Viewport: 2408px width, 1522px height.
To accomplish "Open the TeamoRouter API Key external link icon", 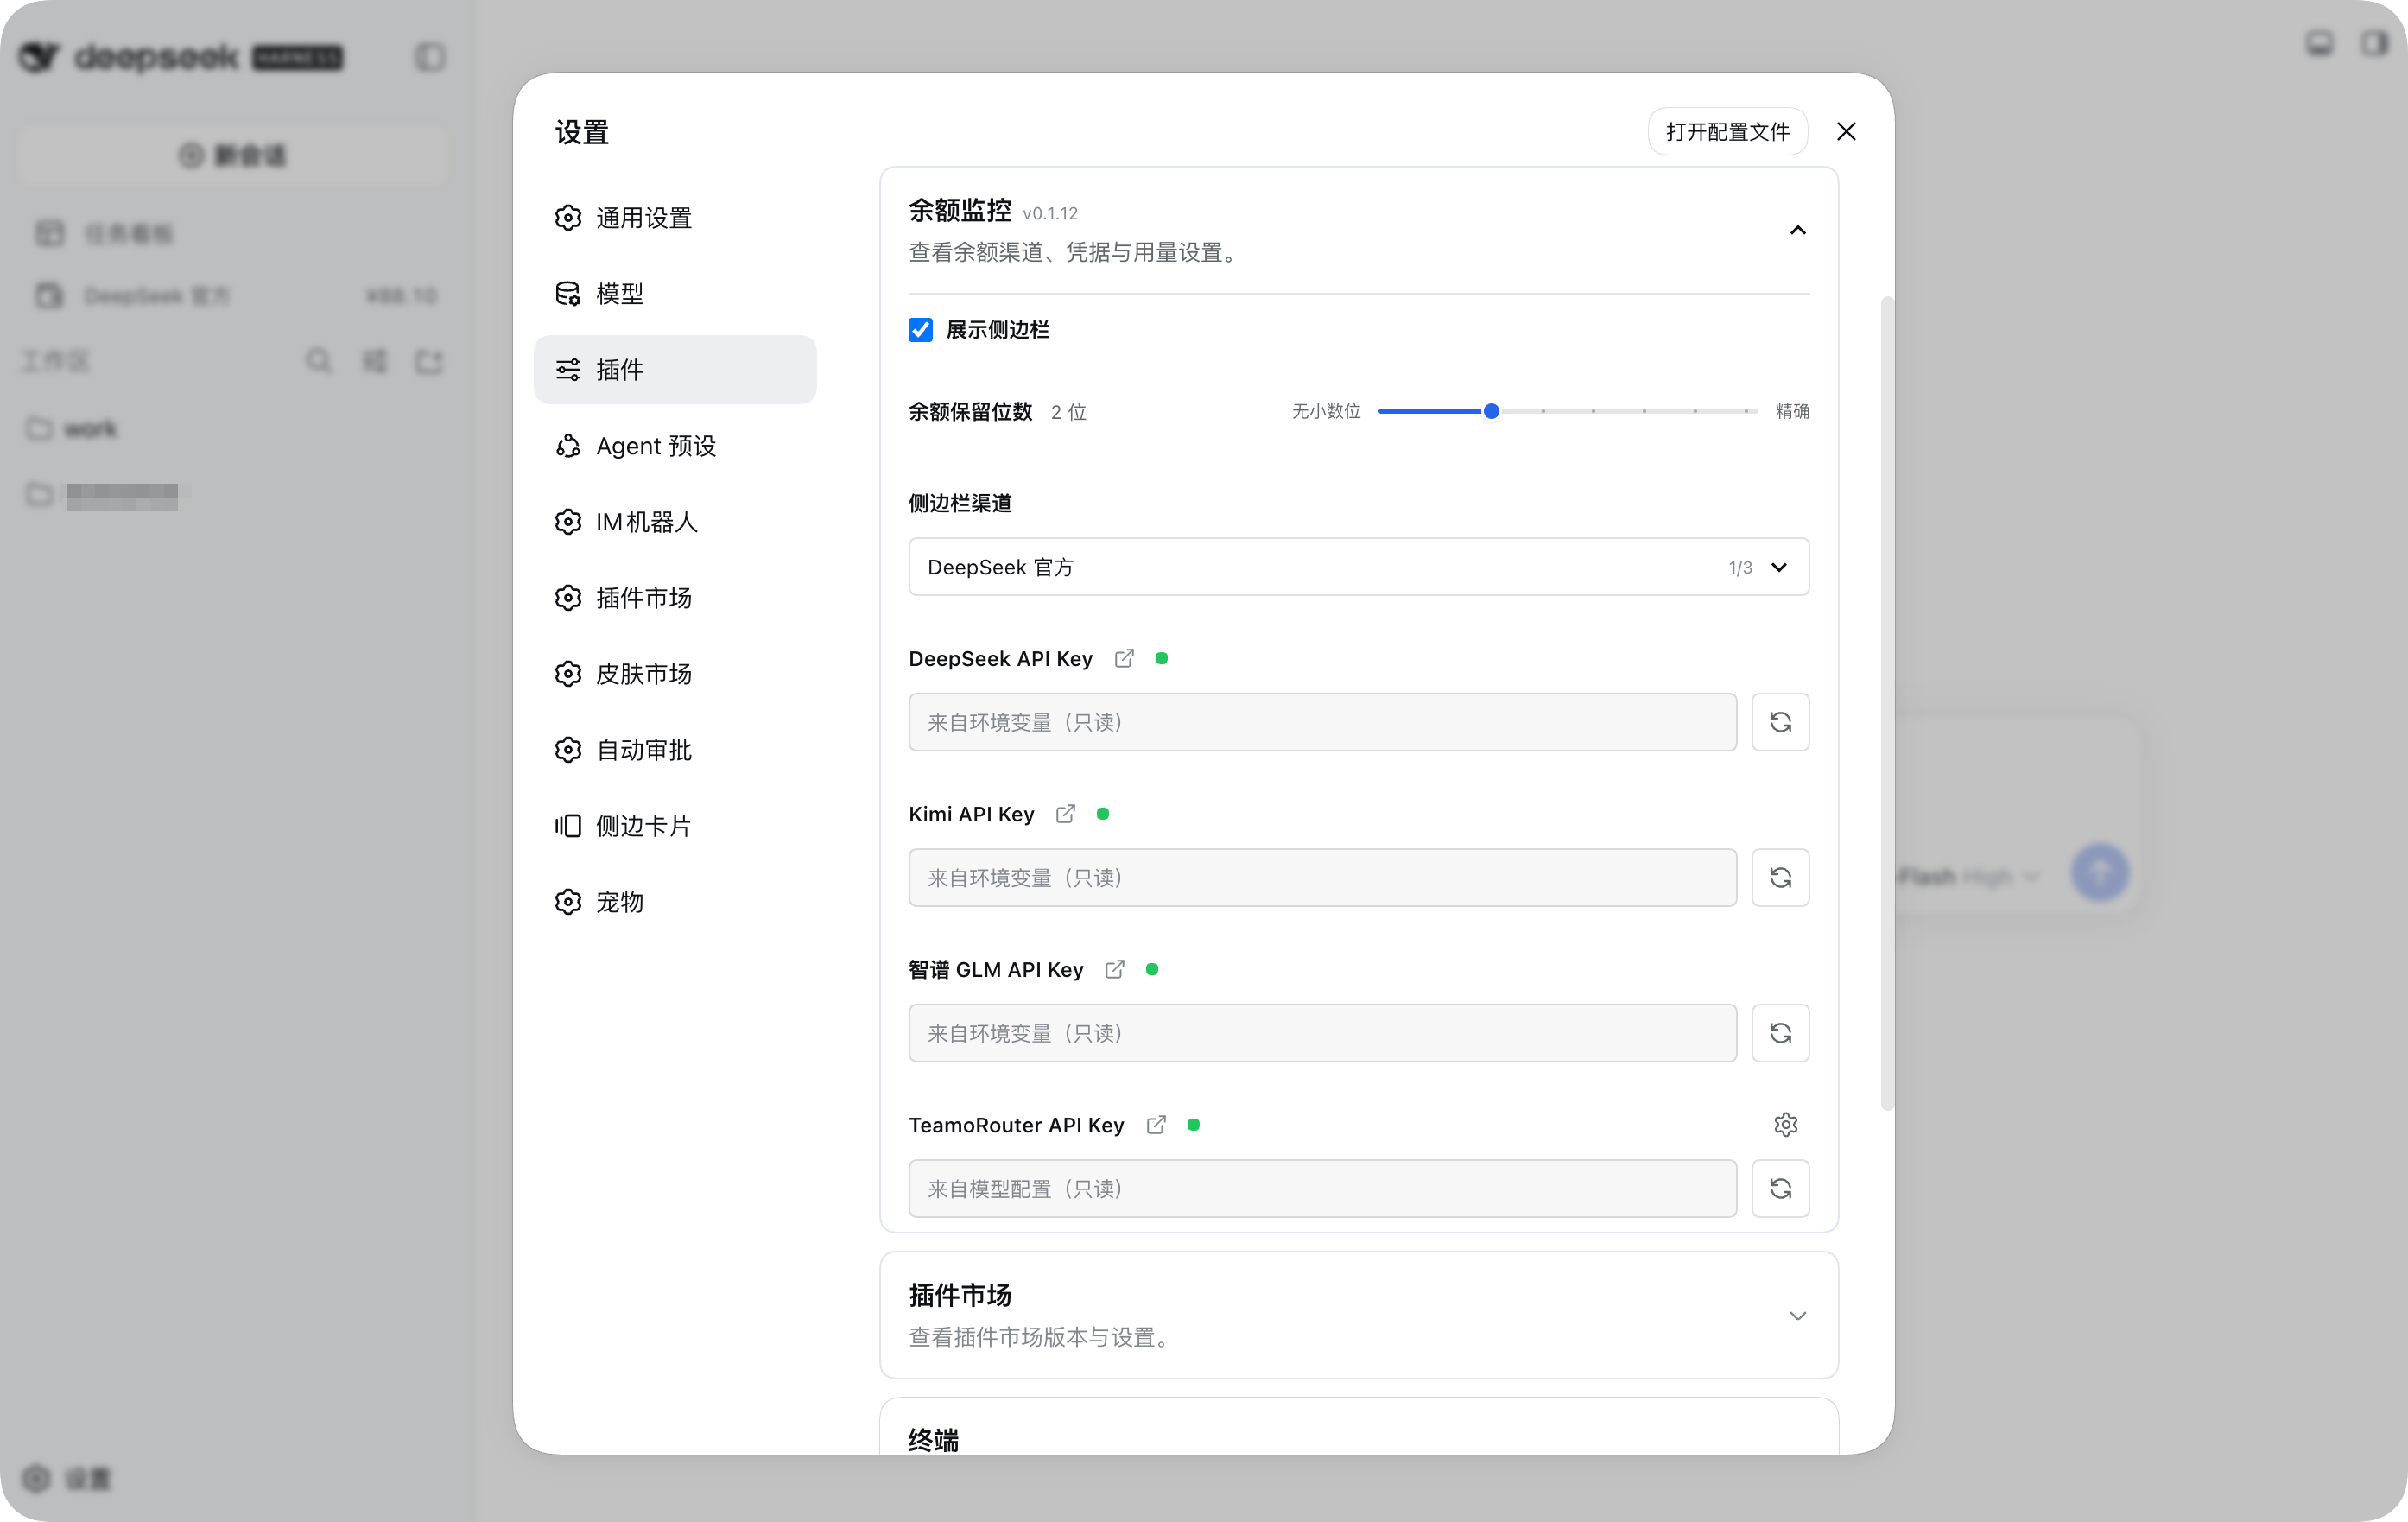I will [1155, 1125].
